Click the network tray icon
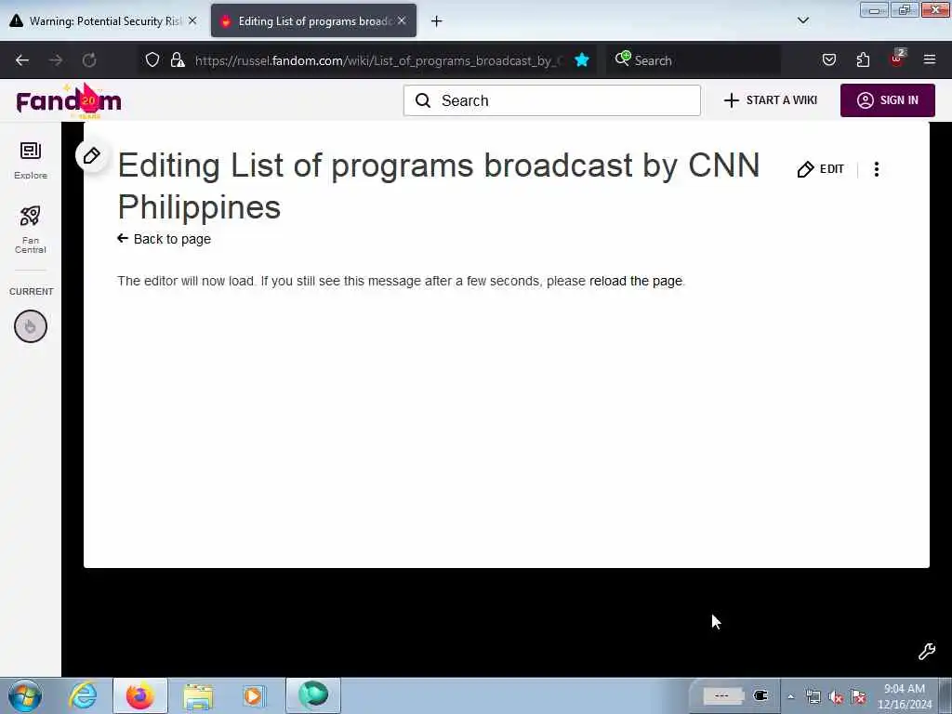Screen dimensions: 952x714 813,697
